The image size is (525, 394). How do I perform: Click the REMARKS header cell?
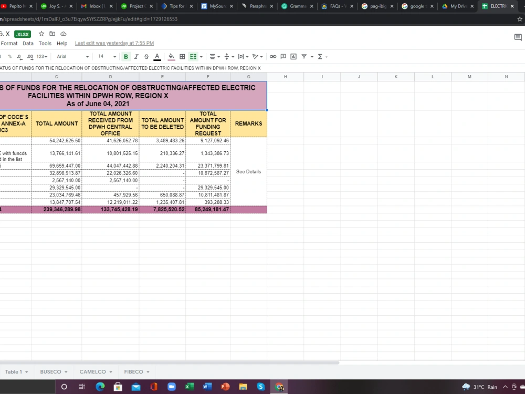tap(248, 123)
